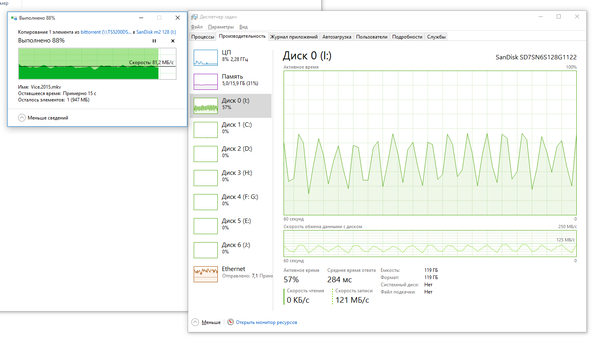Cancel the Vice.2015.mkv copy operation

coord(173,41)
